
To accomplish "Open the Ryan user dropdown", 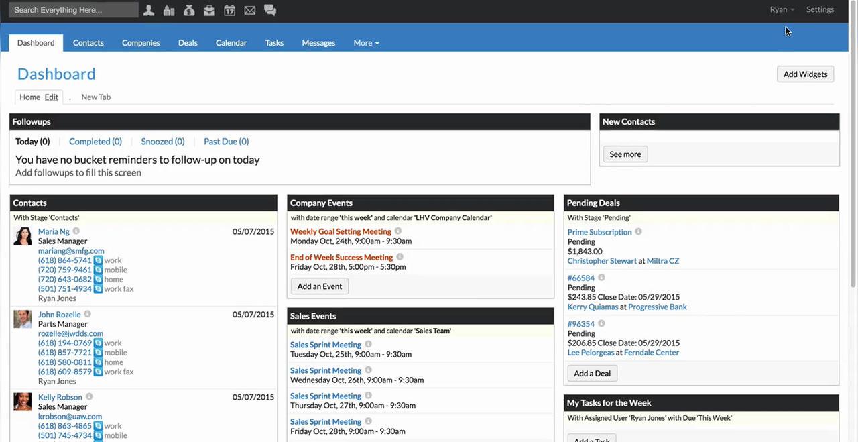I will pyautogui.click(x=782, y=9).
